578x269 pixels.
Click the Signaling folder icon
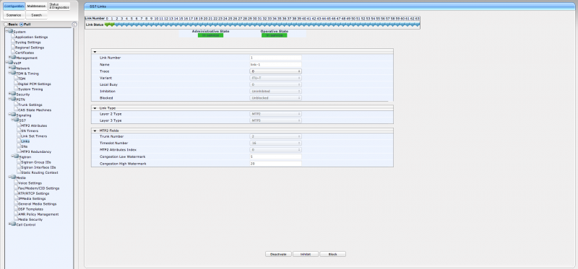14,115
